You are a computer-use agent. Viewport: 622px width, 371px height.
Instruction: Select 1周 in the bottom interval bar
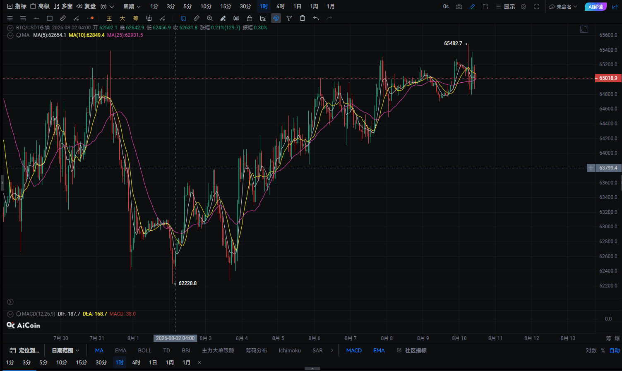(x=170, y=362)
